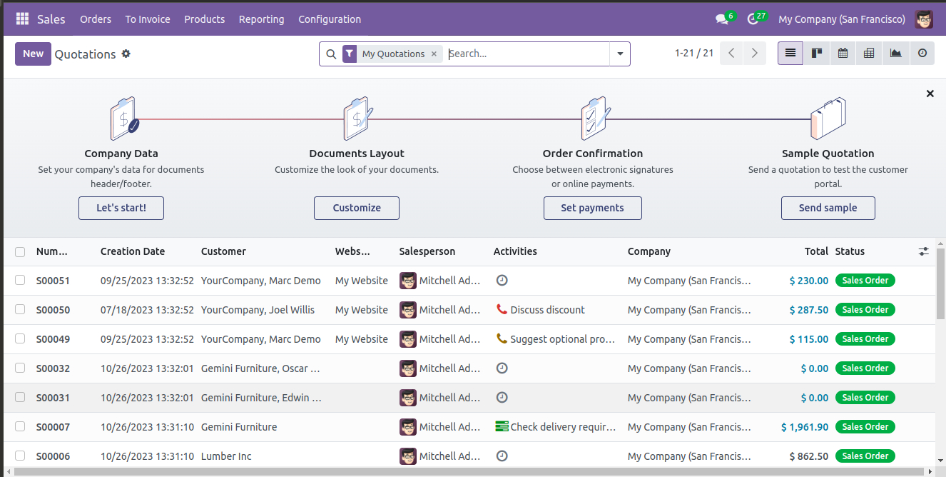Screen dimensions: 946x477
Task: Open the apps grid menu icon
Action: 22,19
